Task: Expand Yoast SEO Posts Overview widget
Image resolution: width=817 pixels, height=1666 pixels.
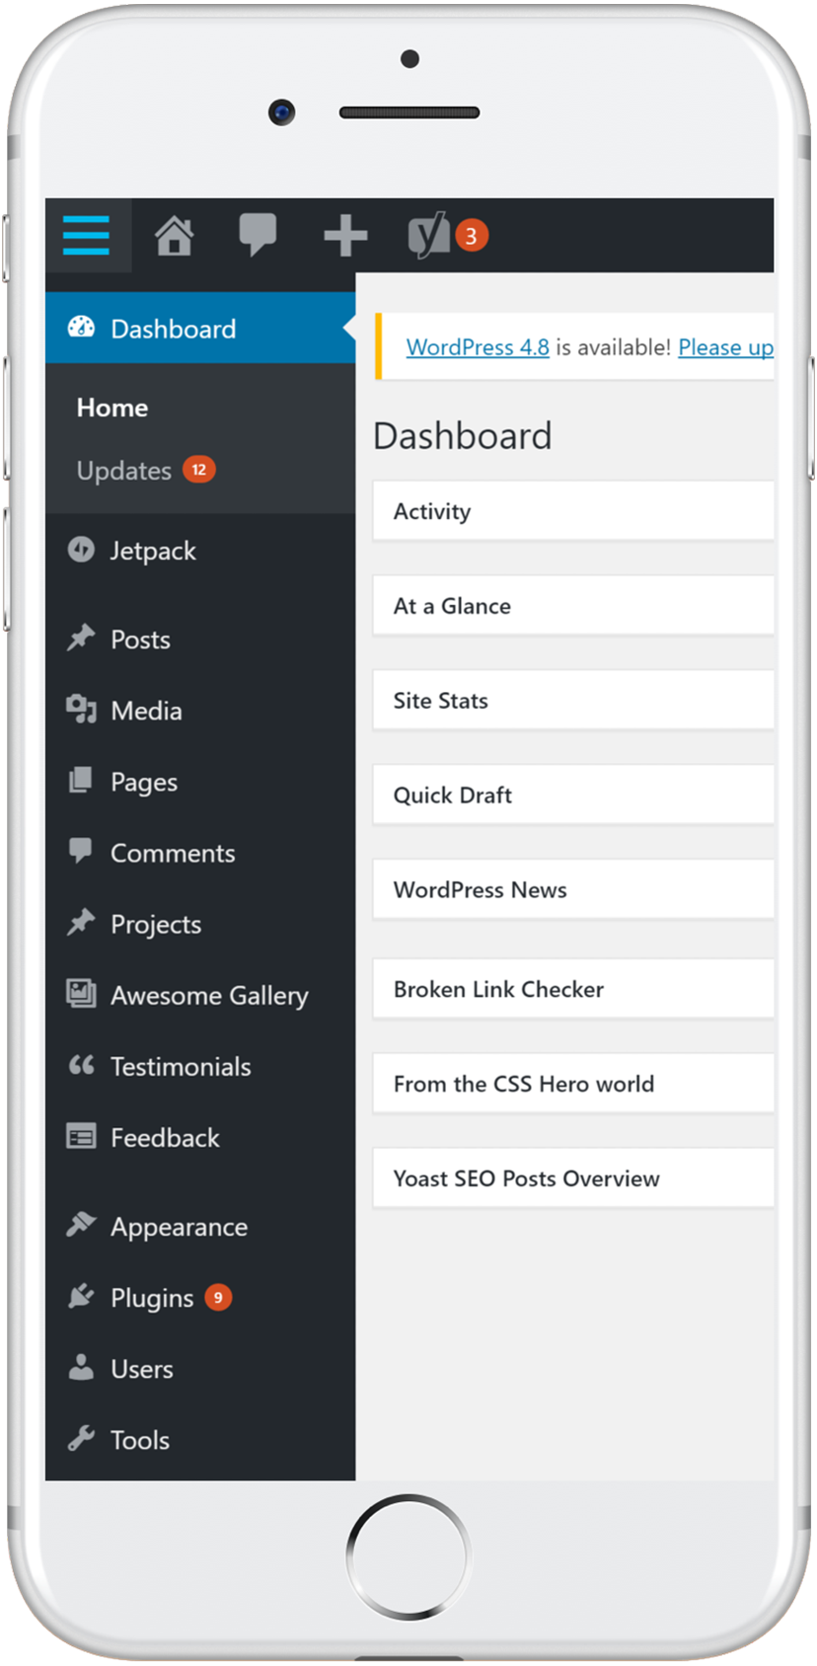Action: coord(573,1177)
